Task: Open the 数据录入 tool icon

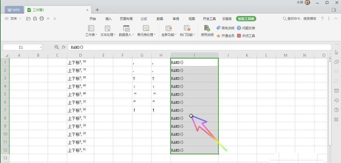Action: point(126,28)
